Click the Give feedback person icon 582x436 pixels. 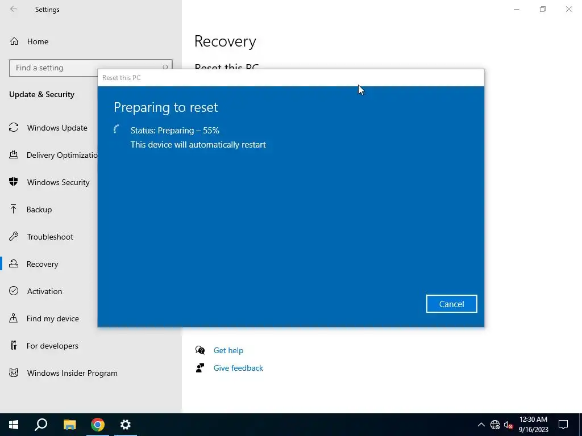coord(200,368)
